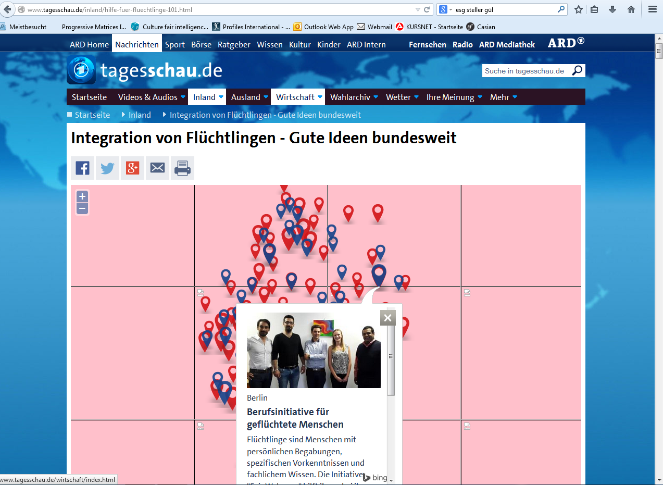Go to Inland breadcrumb link
The height and width of the screenshot is (485, 663).
click(140, 115)
